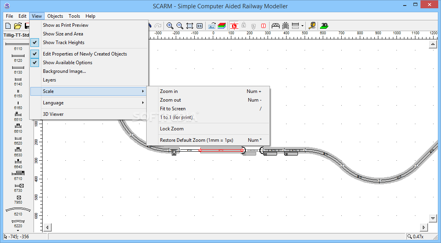Select track piece 6130 in library
The width and height of the screenshot is (441, 243).
[18, 69]
